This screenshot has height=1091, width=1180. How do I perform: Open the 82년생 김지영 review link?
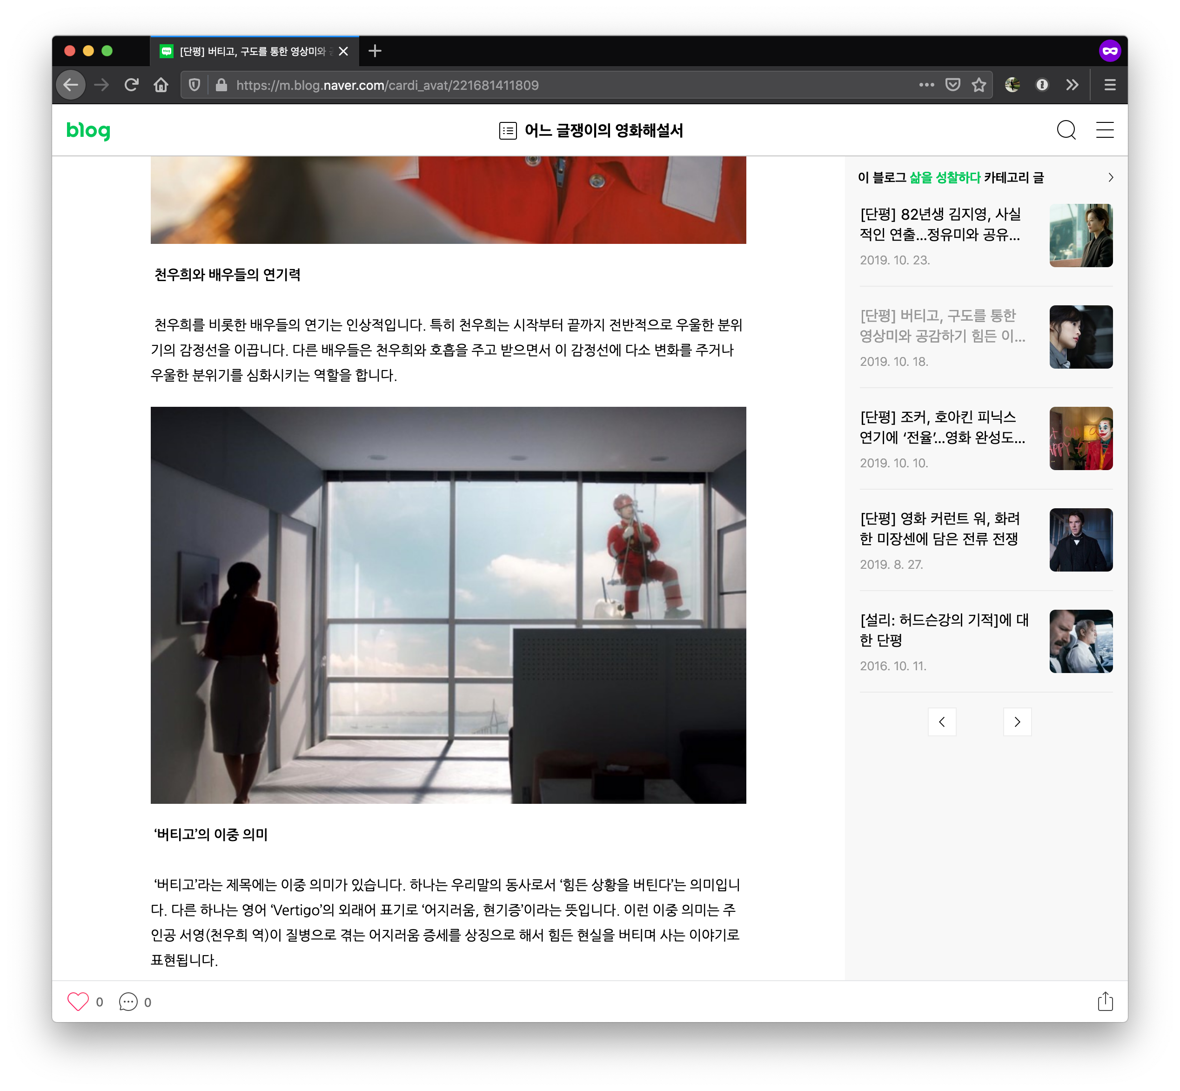[940, 224]
